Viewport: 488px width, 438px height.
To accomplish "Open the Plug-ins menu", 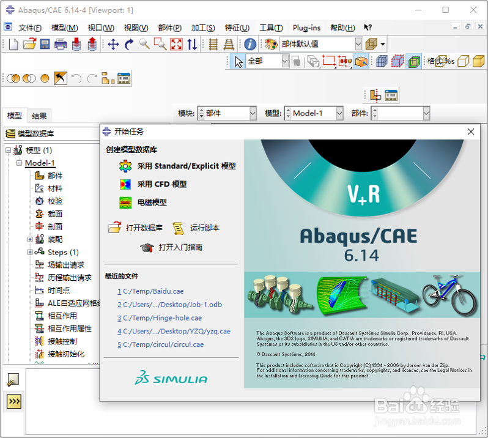I will pos(306,28).
